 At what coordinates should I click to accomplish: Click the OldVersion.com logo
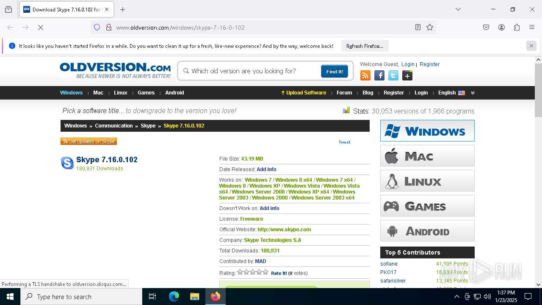click(115, 70)
